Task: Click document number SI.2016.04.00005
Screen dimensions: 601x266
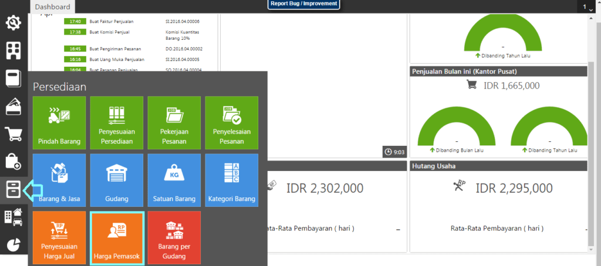Action: [184, 59]
